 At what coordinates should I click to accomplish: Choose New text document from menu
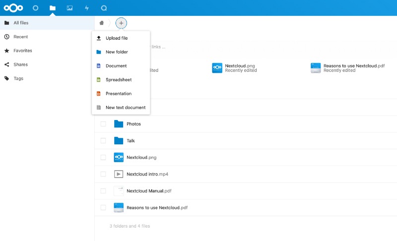coord(121,108)
